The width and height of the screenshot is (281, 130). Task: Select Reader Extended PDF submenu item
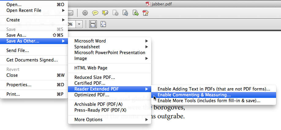[110, 89]
